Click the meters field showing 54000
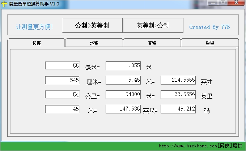Screen dimensions: 246x151 tap(123, 94)
